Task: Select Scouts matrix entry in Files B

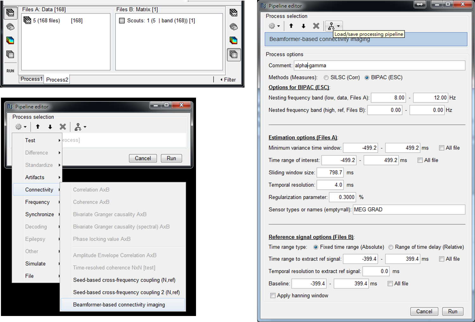Action: tap(157, 21)
